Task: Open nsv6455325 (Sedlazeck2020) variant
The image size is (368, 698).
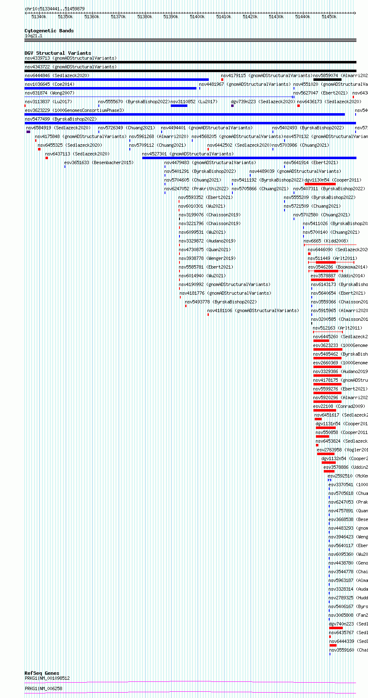Action: [70, 145]
